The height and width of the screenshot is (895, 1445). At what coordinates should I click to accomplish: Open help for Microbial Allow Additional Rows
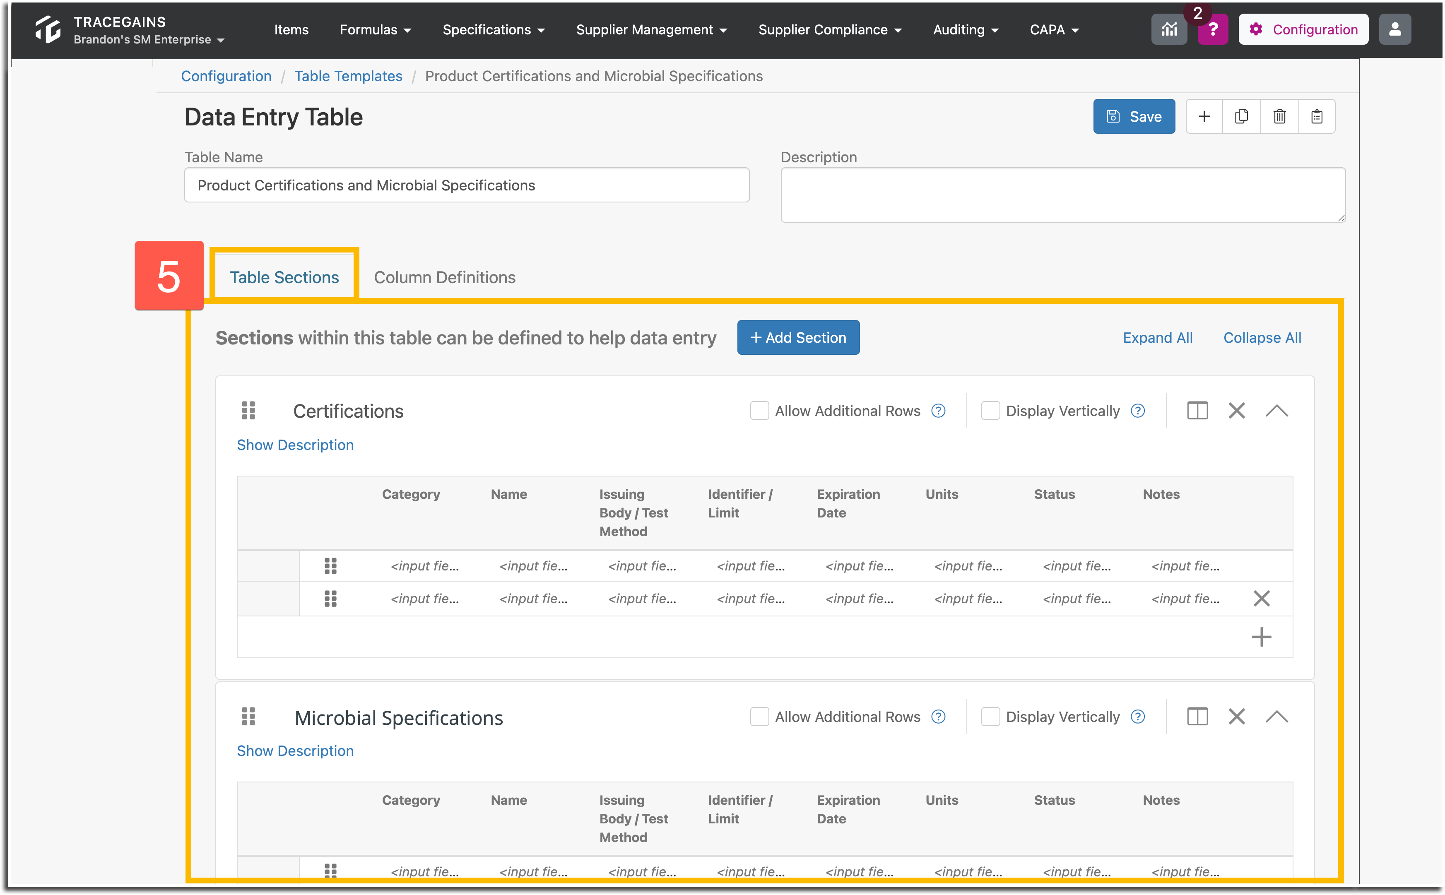[938, 717]
